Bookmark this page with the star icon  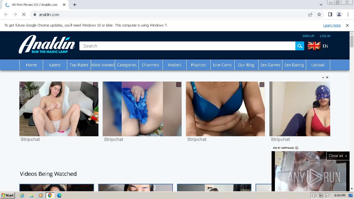point(319,14)
